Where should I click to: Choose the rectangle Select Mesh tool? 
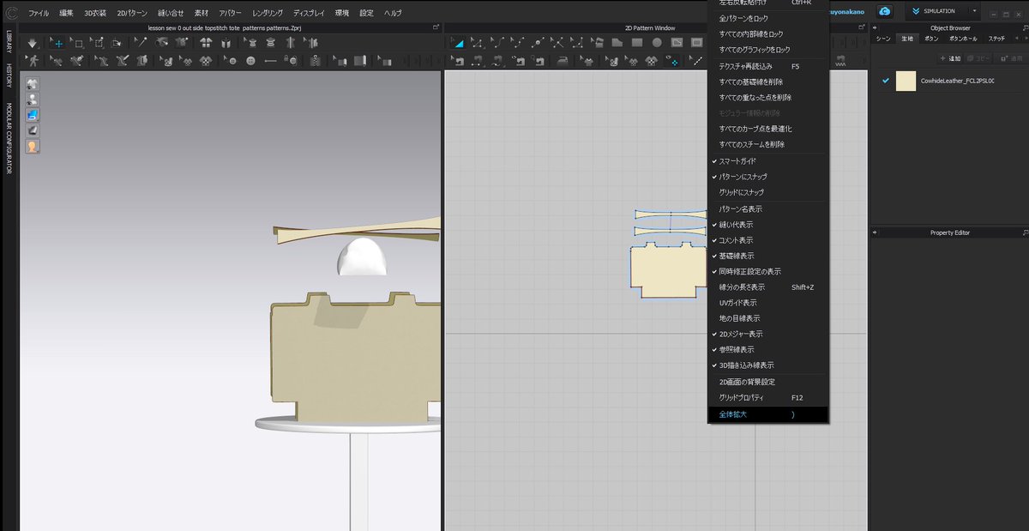(x=78, y=43)
